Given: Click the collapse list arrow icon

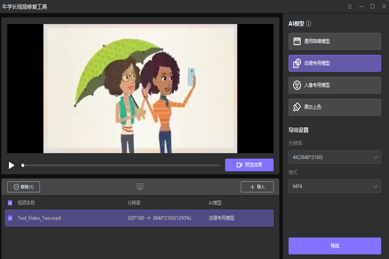Looking at the screenshot, I should point(140,187).
